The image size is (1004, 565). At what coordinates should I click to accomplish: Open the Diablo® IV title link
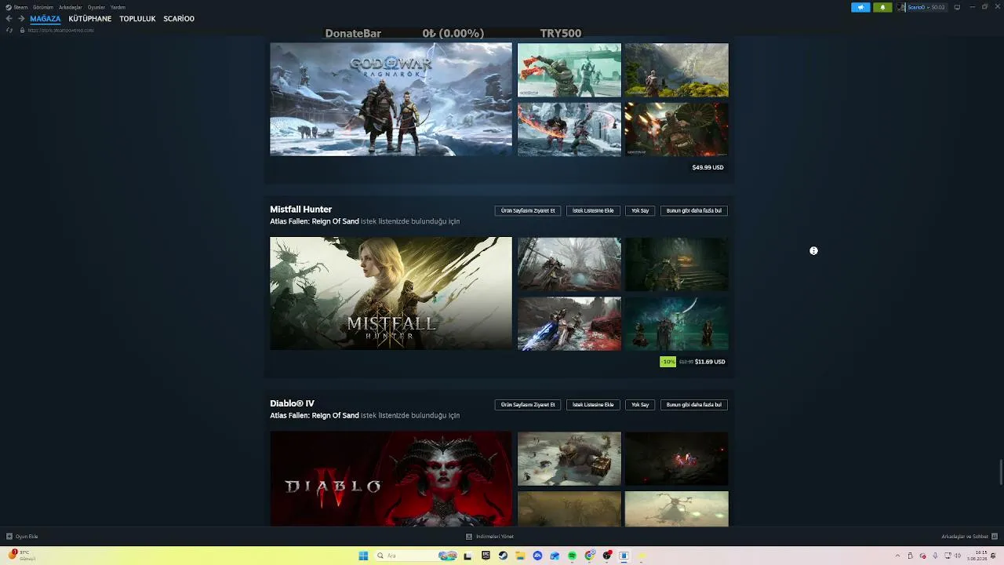293,403
